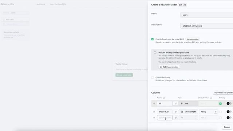Image resolution: width=233 pixels, height=131 pixels.
Task: Open suggested expressions for the now() default value
Action: tap(216, 112)
